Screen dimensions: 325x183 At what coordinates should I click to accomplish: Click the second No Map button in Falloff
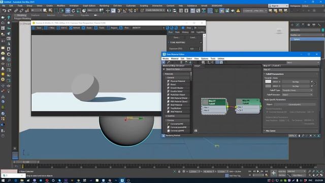296,86
